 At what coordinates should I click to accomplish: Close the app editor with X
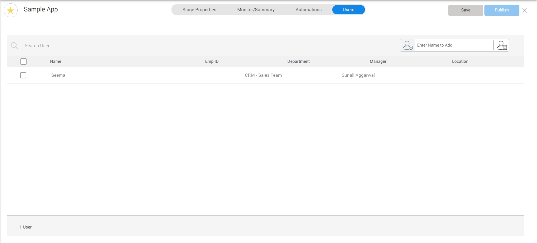(x=525, y=10)
